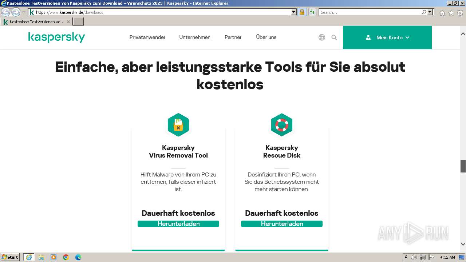Download Kaspersky Virus Removal Tool via Herunterladen
The height and width of the screenshot is (262, 466).
[178, 224]
